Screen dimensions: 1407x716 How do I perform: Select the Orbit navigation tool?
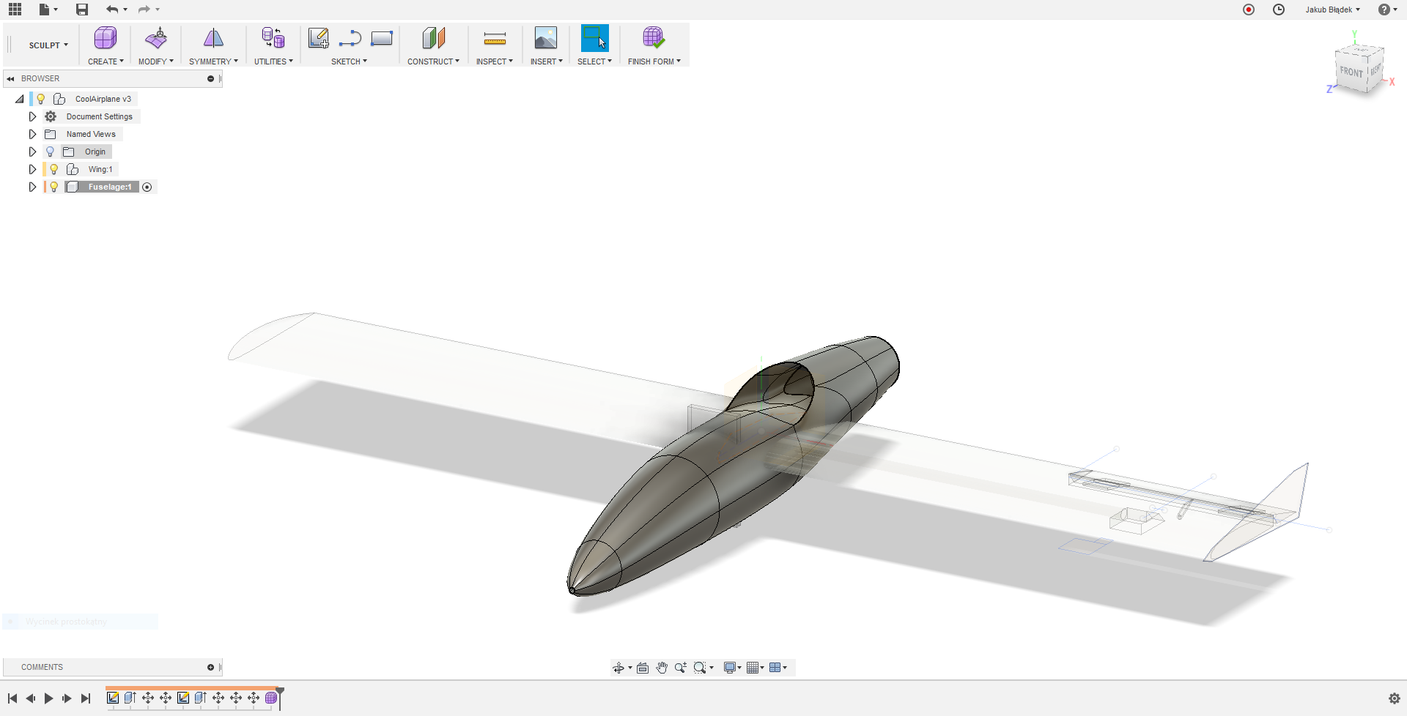tap(618, 668)
